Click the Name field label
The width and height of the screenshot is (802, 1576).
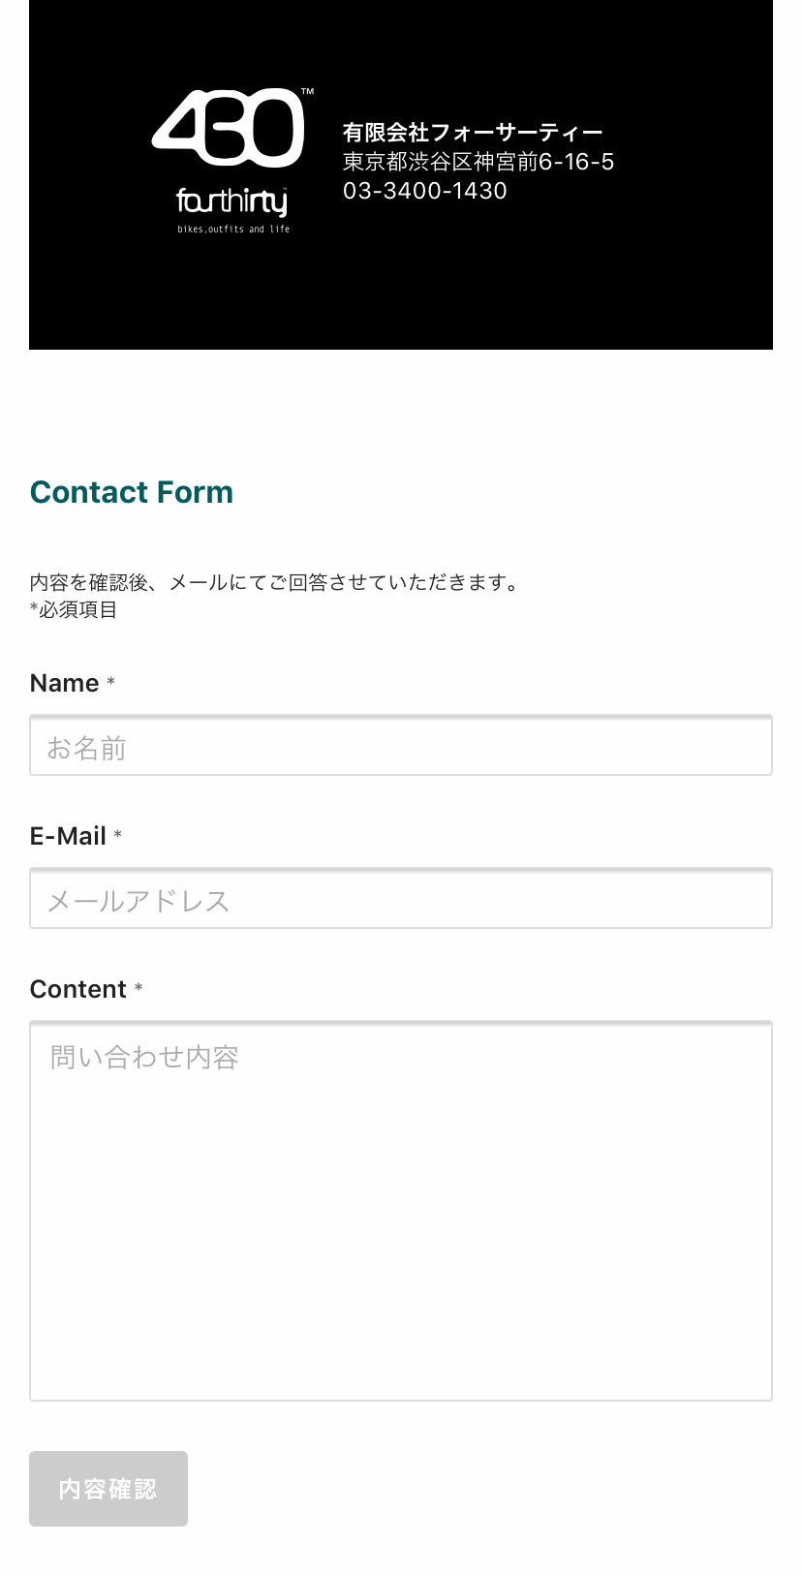(x=64, y=683)
